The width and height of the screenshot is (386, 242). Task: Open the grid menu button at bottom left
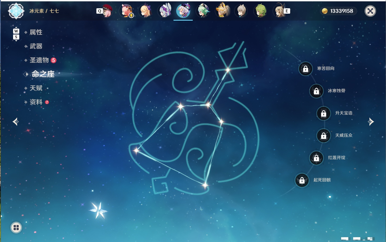(16, 228)
